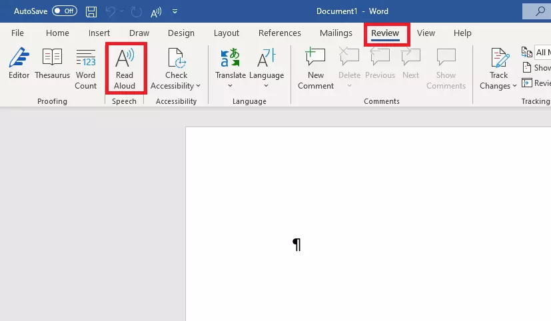The image size is (551, 321).
Task: Open the Language dropdown
Action: [267, 68]
